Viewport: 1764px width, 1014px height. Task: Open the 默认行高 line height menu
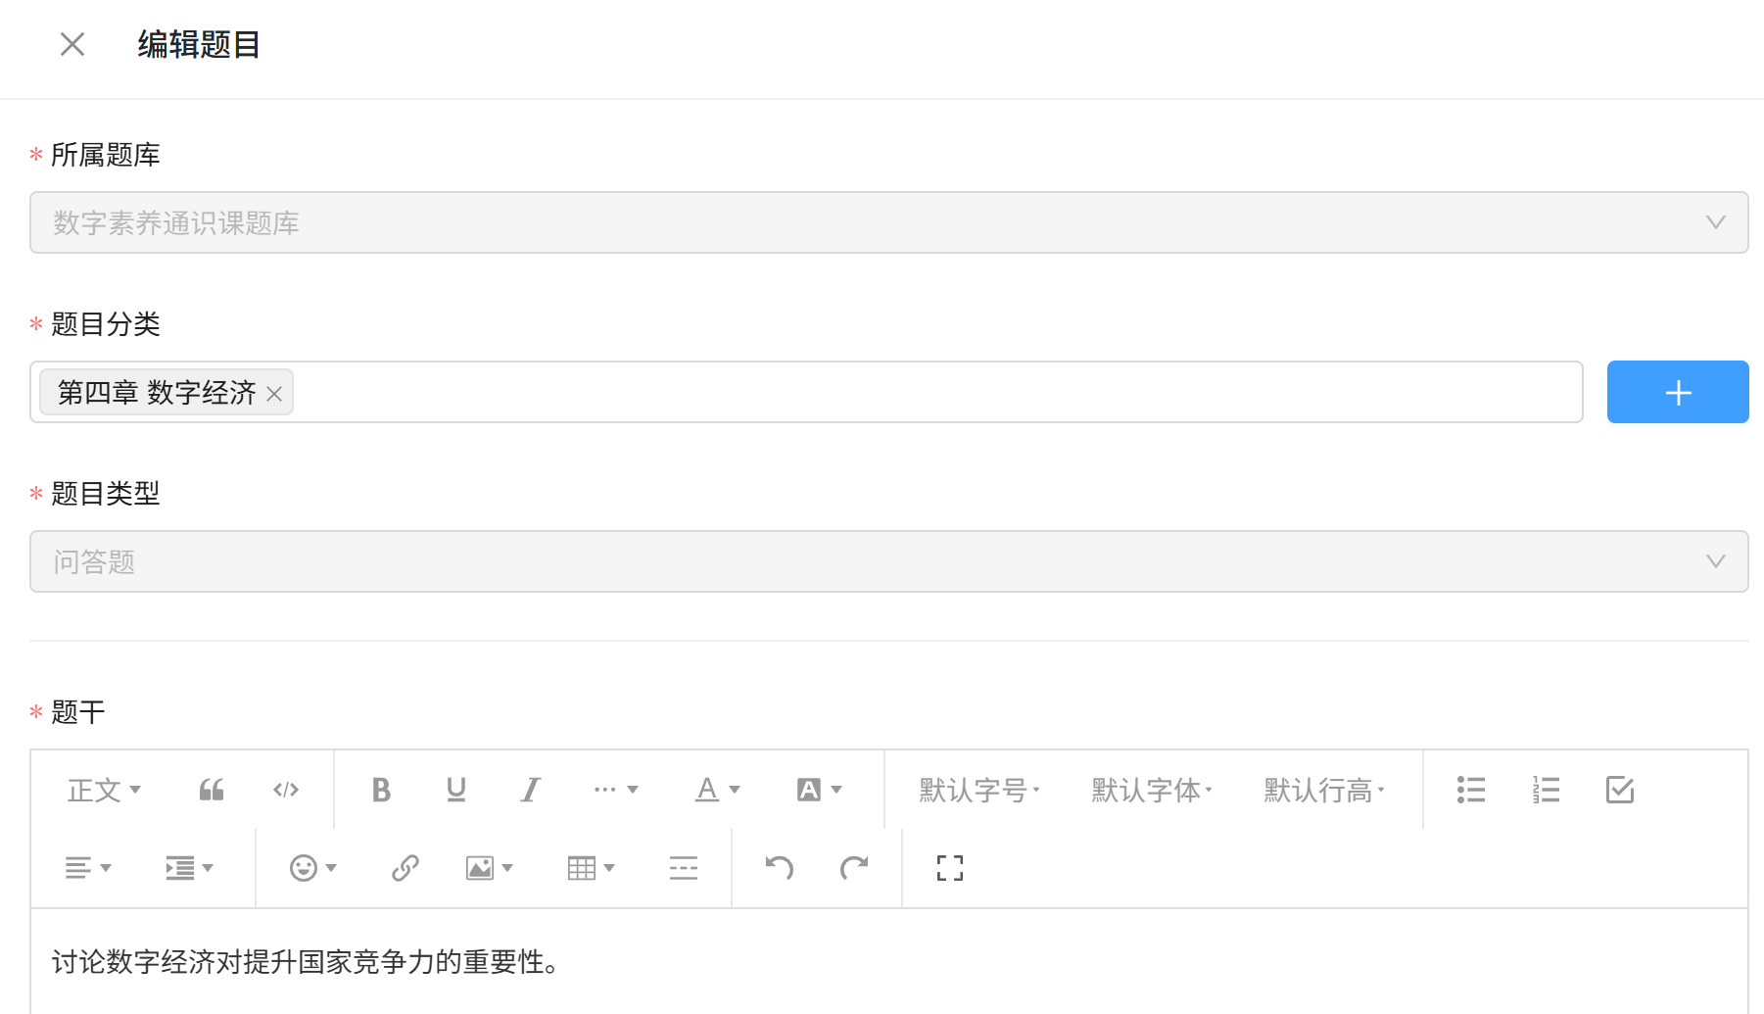(x=1324, y=790)
